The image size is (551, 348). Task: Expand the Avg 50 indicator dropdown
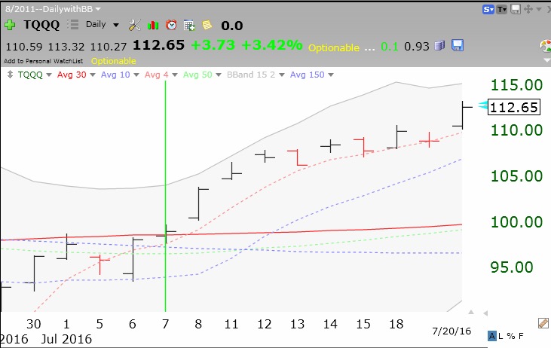[x=219, y=75]
